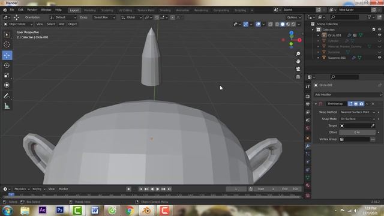The image size is (384, 216).
Task: Click the pan view hand icon
Action: pos(298,61)
